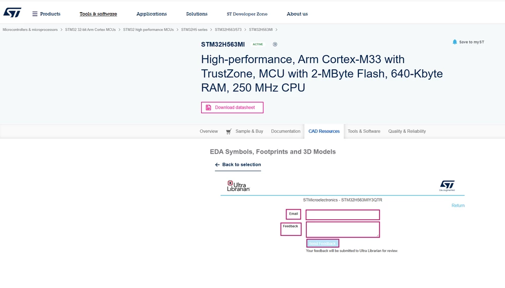Click into the Feedback text area
Image resolution: width=505 pixels, height=288 pixels.
point(343,229)
